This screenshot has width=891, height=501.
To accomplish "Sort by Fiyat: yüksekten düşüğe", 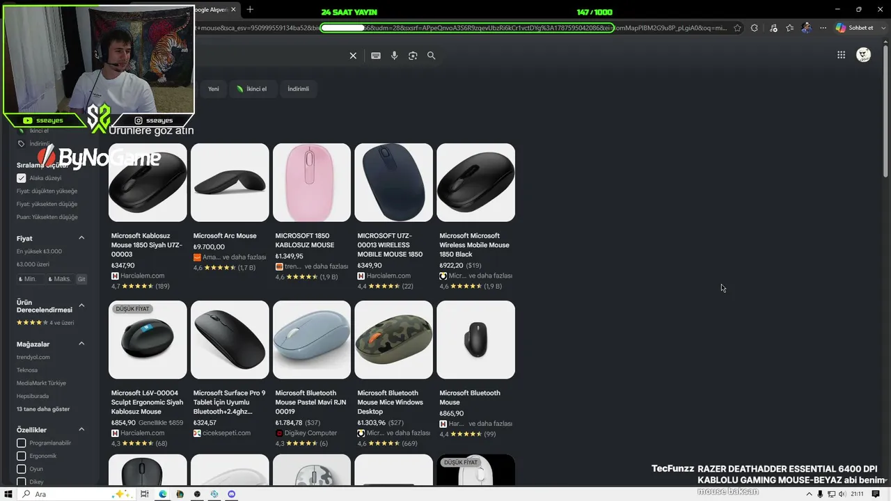I will pos(47,204).
